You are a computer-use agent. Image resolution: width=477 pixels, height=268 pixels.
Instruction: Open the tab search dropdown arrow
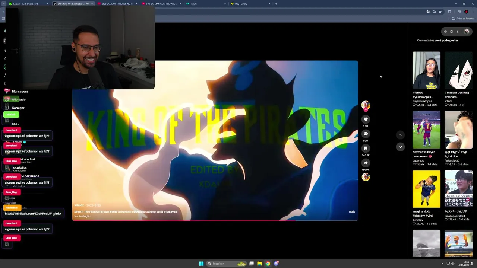pos(4,4)
